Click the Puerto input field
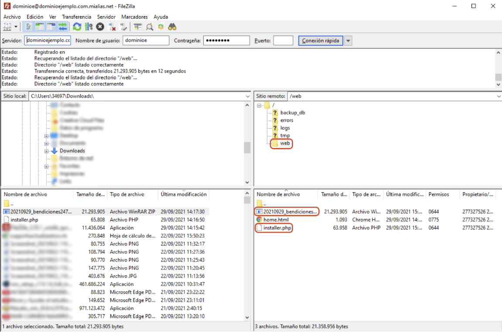The height and width of the screenshot is (332, 502). pyautogui.click(x=283, y=40)
